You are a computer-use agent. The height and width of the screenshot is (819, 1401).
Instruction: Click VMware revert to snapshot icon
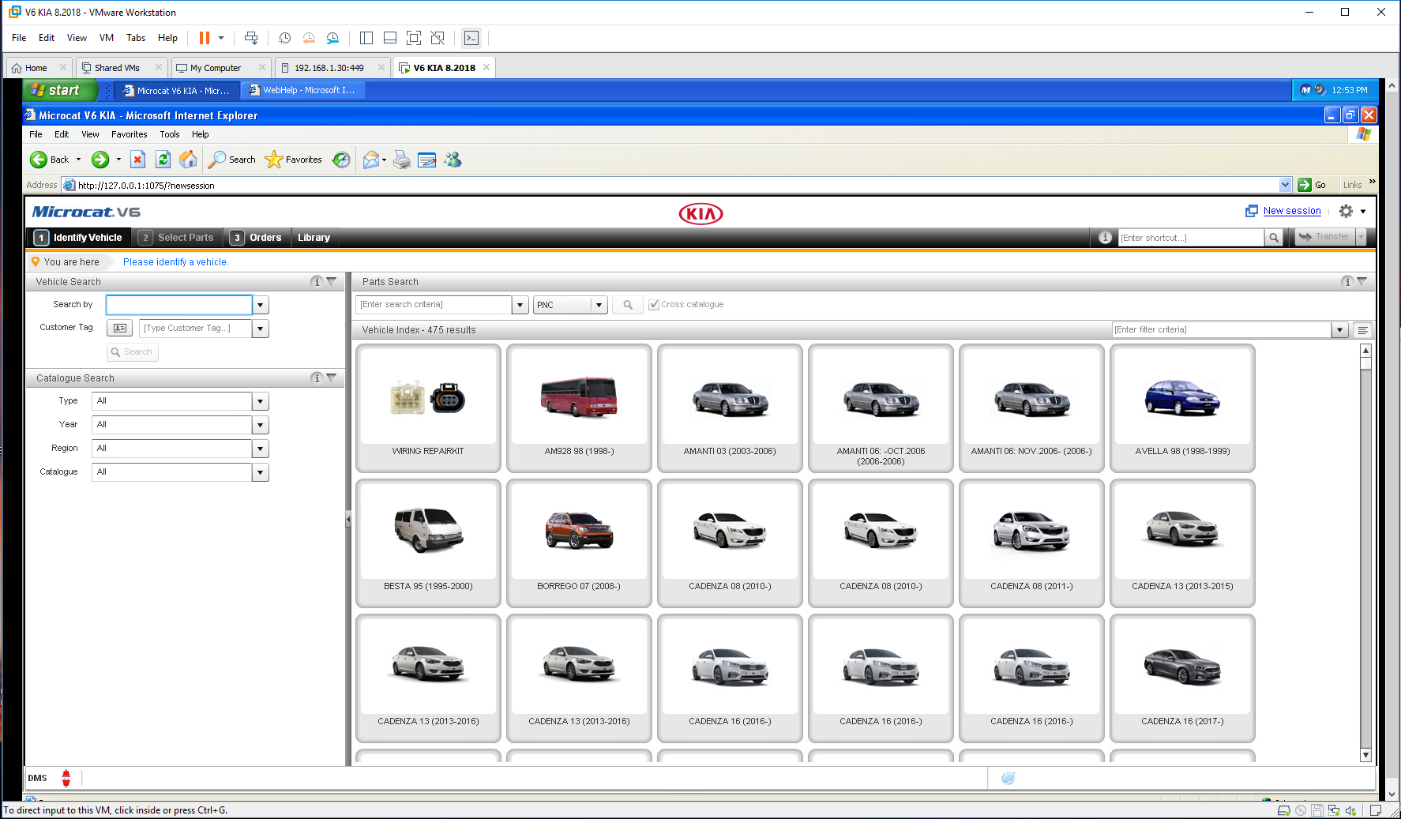point(309,38)
